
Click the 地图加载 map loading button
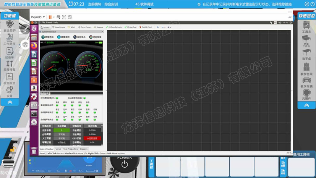95,37
